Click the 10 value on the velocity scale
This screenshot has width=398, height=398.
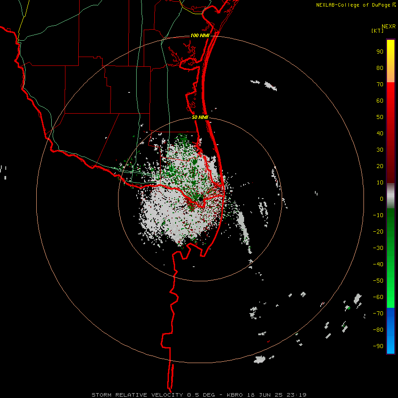click(380, 183)
